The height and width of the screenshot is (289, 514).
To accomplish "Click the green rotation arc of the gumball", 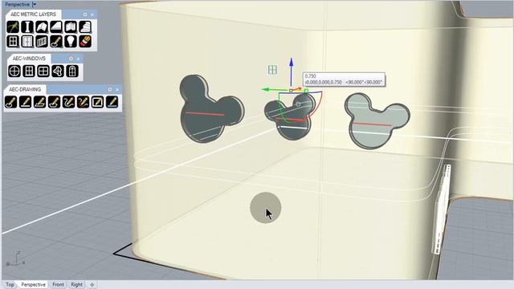I will [x=280, y=110].
